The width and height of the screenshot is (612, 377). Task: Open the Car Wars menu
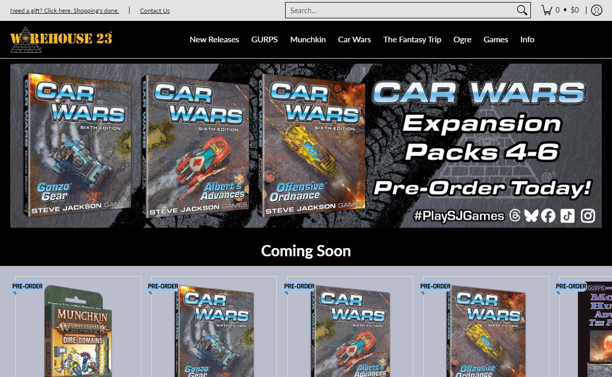pyautogui.click(x=354, y=39)
